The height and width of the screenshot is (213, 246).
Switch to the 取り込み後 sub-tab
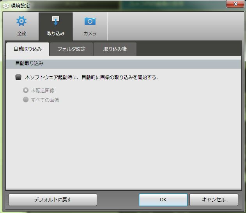point(115,49)
